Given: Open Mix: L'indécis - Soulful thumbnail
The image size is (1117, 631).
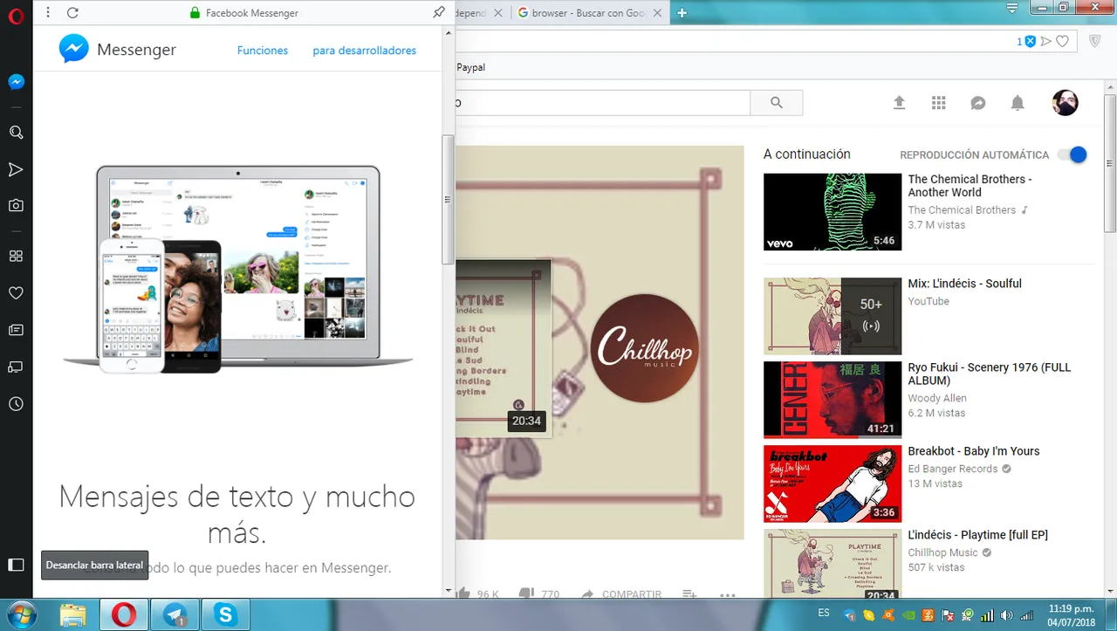Looking at the screenshot, I should coord(833,317).
